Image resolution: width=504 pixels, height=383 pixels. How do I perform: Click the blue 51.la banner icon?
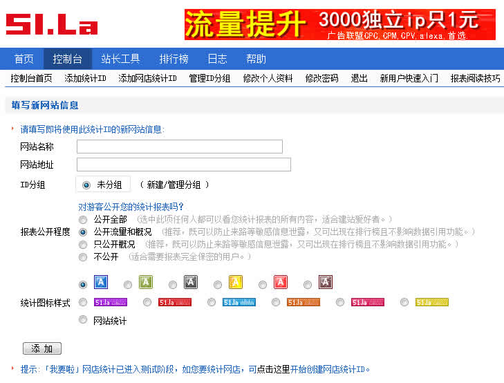(x=239, y=302)
